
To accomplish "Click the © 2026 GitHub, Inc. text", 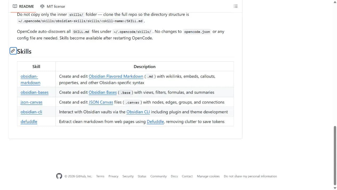I will point(78,176).
